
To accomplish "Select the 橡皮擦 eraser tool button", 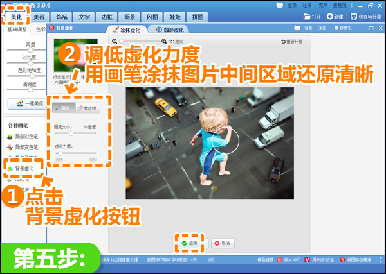I will [x=87, y=108].
